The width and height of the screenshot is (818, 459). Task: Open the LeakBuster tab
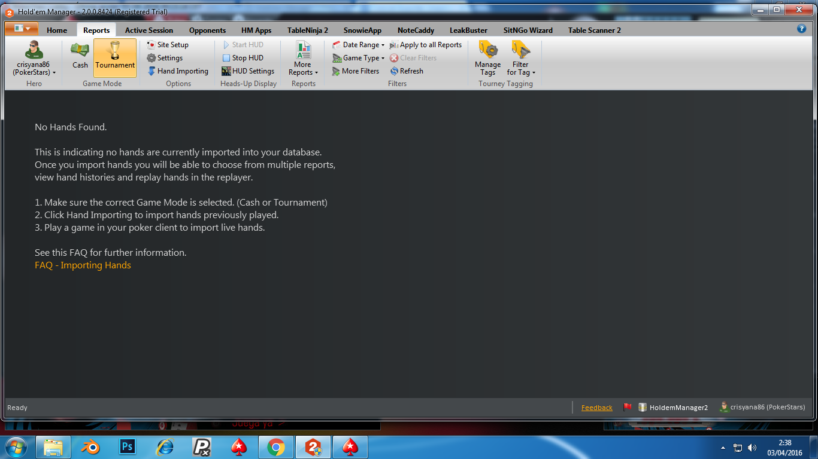(468, 30)
